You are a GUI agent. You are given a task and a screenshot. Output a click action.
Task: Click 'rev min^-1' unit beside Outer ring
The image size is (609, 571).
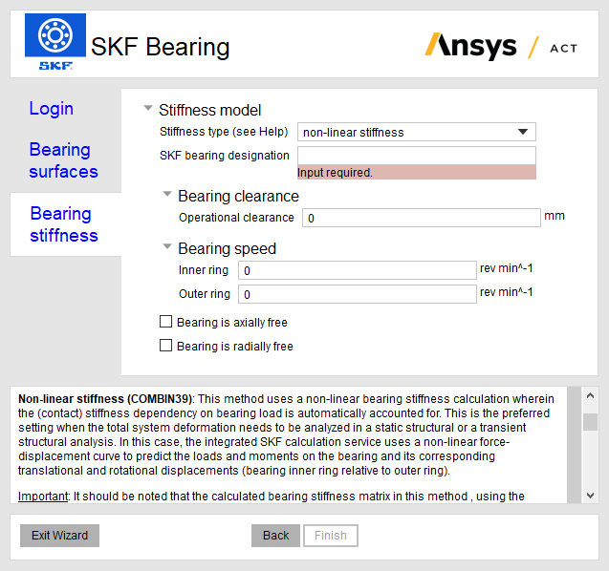pyautogui.click(x=506, y=292)
